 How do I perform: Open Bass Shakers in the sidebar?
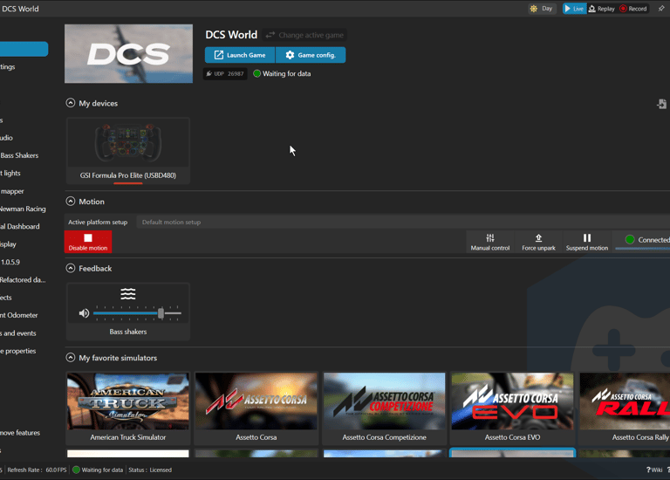[19, 155]
